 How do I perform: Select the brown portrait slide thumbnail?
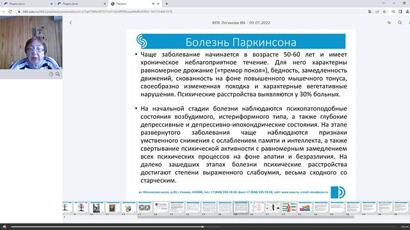(113, 208)
